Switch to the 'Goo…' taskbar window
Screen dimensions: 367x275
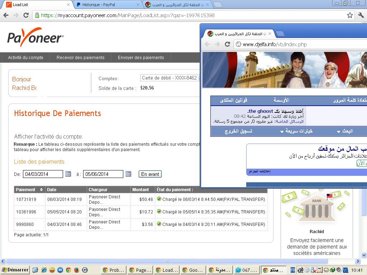coord(194,270)
